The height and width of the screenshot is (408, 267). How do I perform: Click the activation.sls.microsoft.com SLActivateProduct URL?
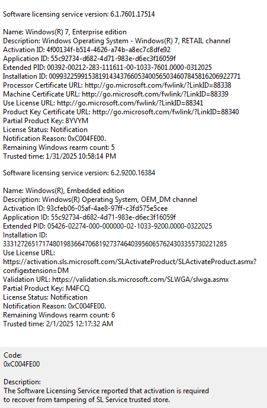[130, 266]
